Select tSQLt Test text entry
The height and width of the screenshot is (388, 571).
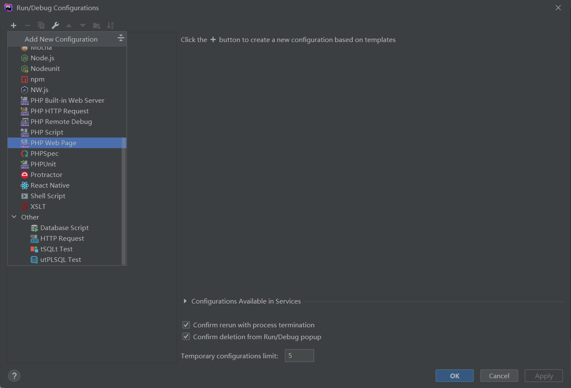[x=56, y=249]
